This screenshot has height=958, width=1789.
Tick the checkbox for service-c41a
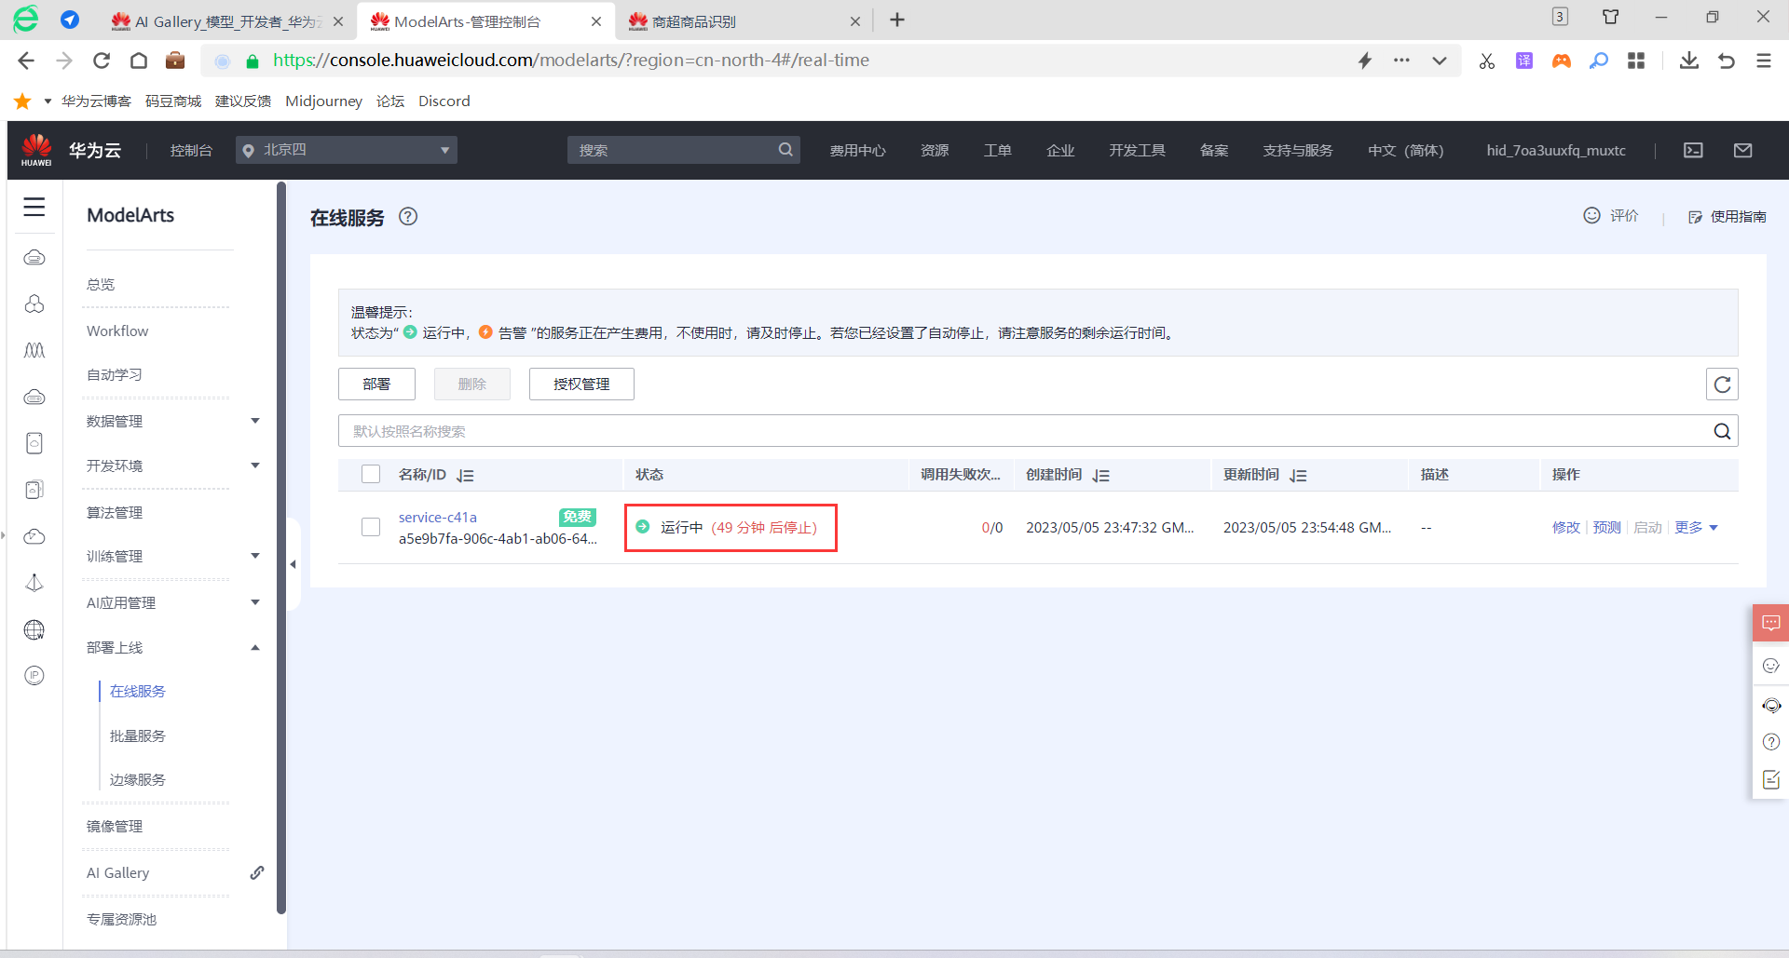click(371, 527)
